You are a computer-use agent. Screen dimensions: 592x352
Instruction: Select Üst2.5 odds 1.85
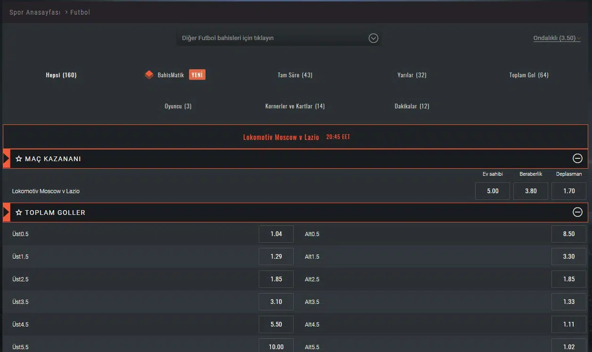(276, 279)
